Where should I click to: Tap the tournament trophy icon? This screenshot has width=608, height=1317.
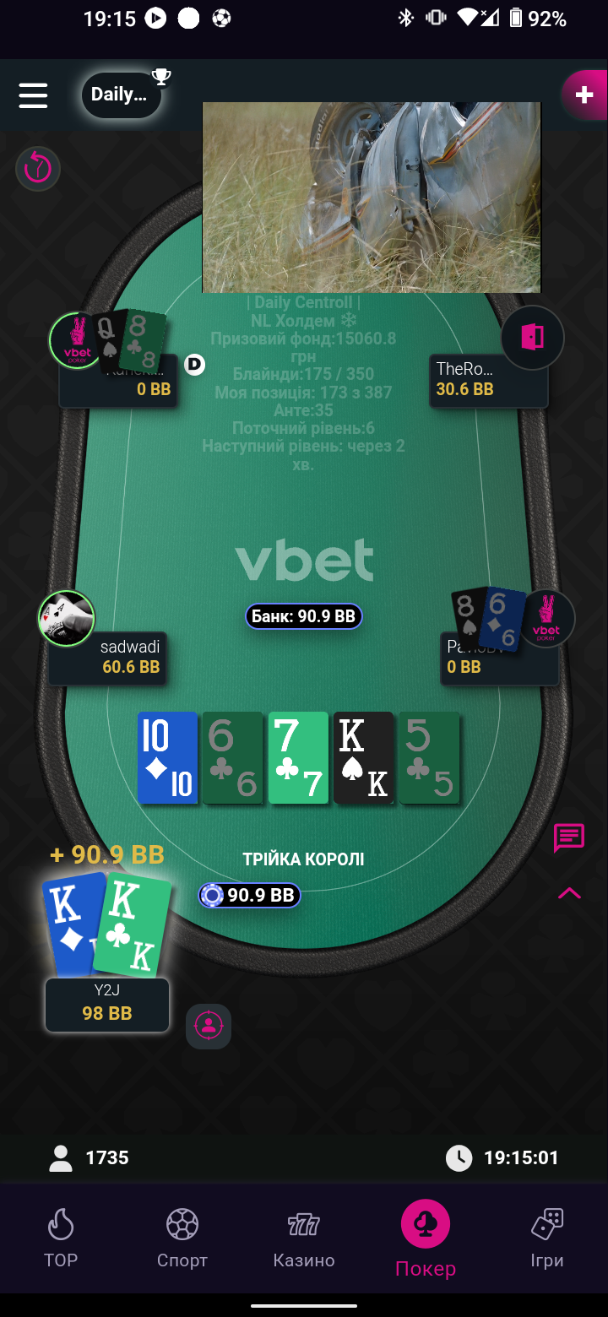tap(161, 77)
